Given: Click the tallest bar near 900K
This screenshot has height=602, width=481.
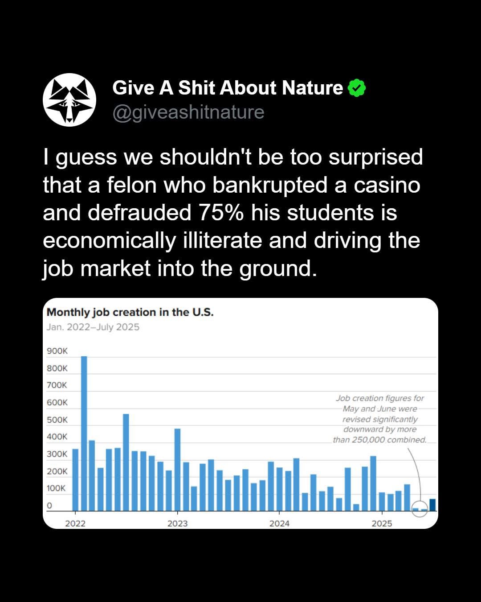Looking at the screenshot, I should tap(84, 433).
